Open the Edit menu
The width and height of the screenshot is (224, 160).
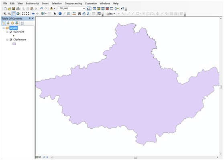pyautogui.click(x=12, y=4)
